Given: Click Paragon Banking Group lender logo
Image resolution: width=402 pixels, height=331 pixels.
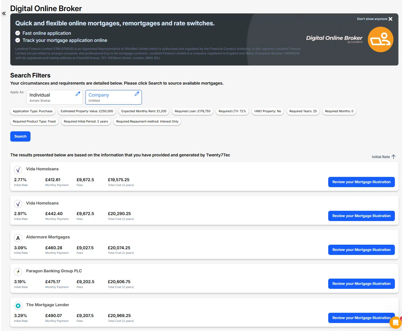Looking at the screenshot, I should (x=18, y=272).
